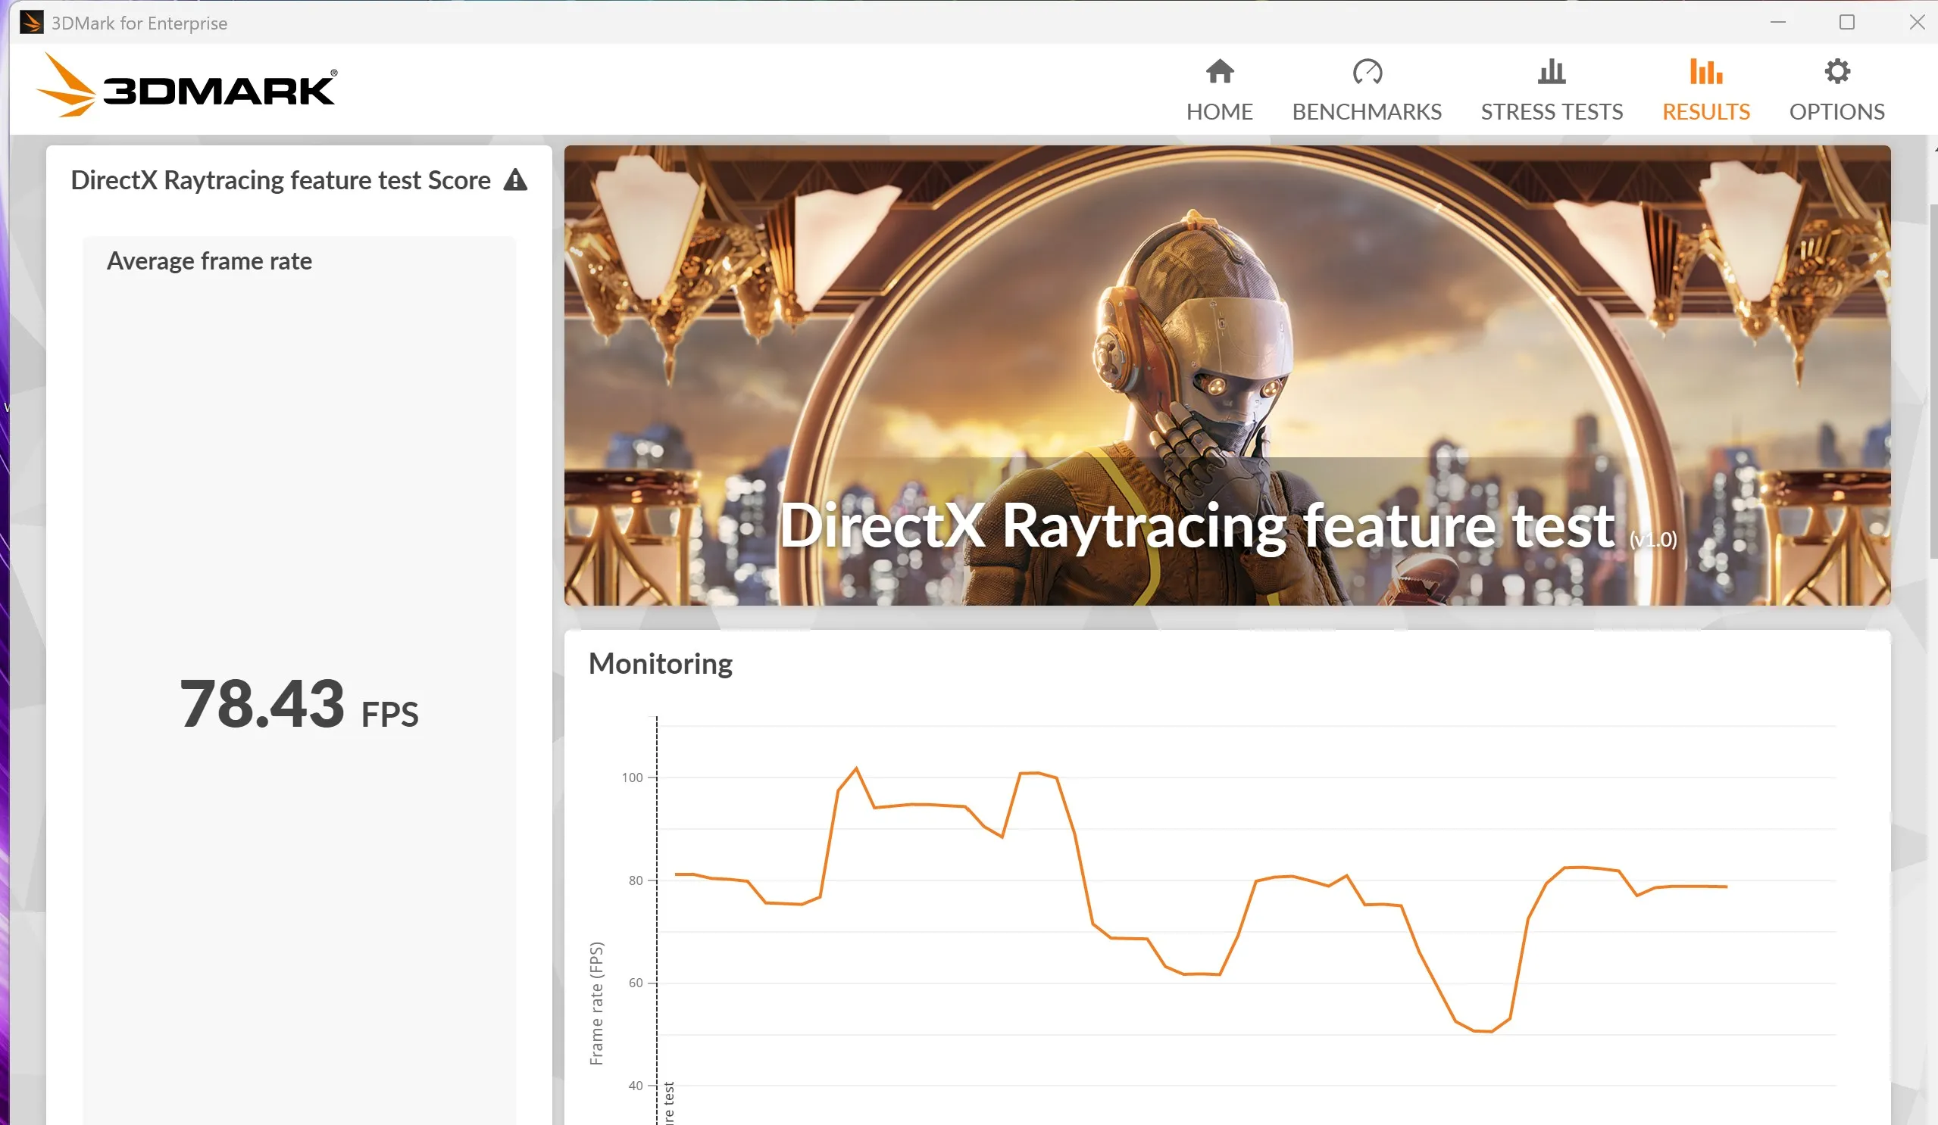Click the vertical scrollbar thumb

tap(1933, 380)
